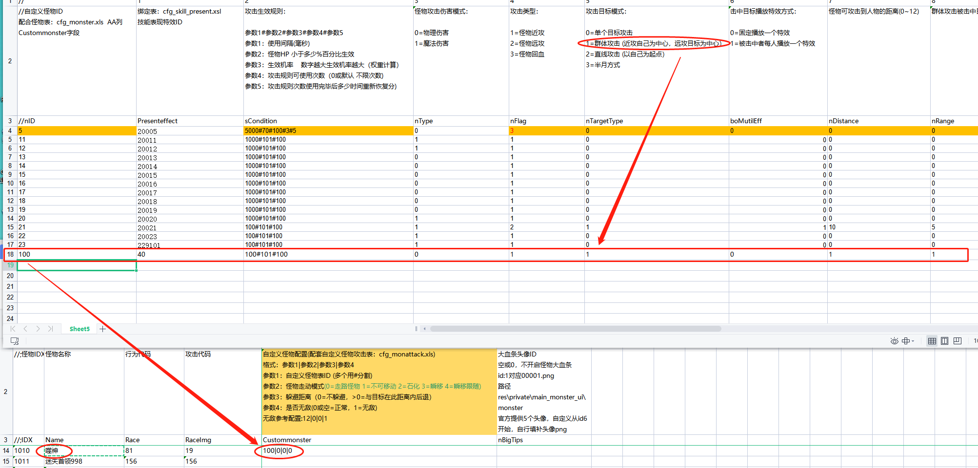Select Race cell 81 for 噬神
The height and width of the screenshot is (468, 978).
click(154, 450)
